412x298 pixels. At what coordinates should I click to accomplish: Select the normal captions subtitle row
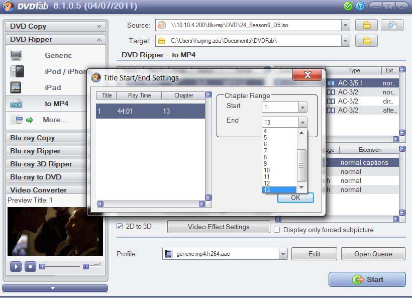362,163
